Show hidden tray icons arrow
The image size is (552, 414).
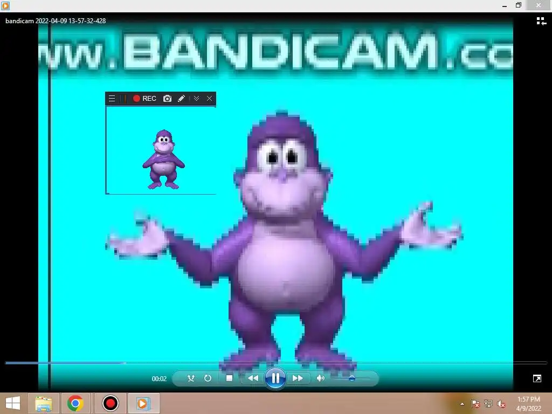pyautogui.click(x=462, y=404)
